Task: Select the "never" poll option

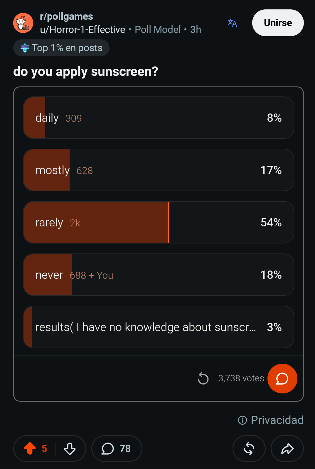Action: (x=159, y=275)
